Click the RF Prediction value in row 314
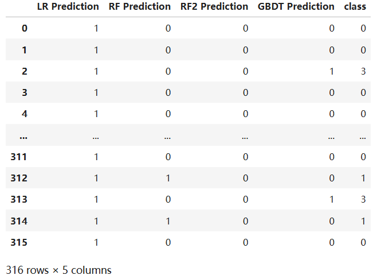Viewport: 373px width, 279px height. 168,221
